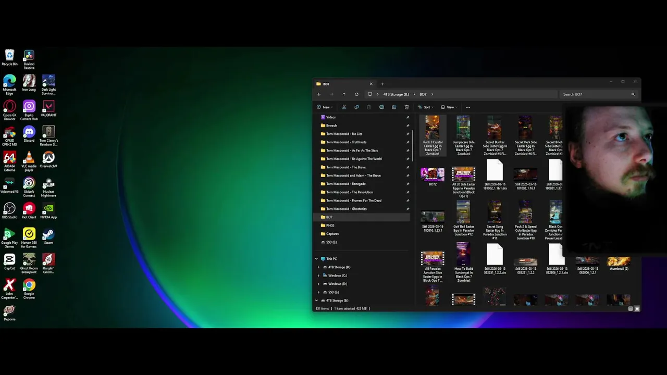Select OBS Studio desktop icon
667x375 pixels.
[9, 210]
